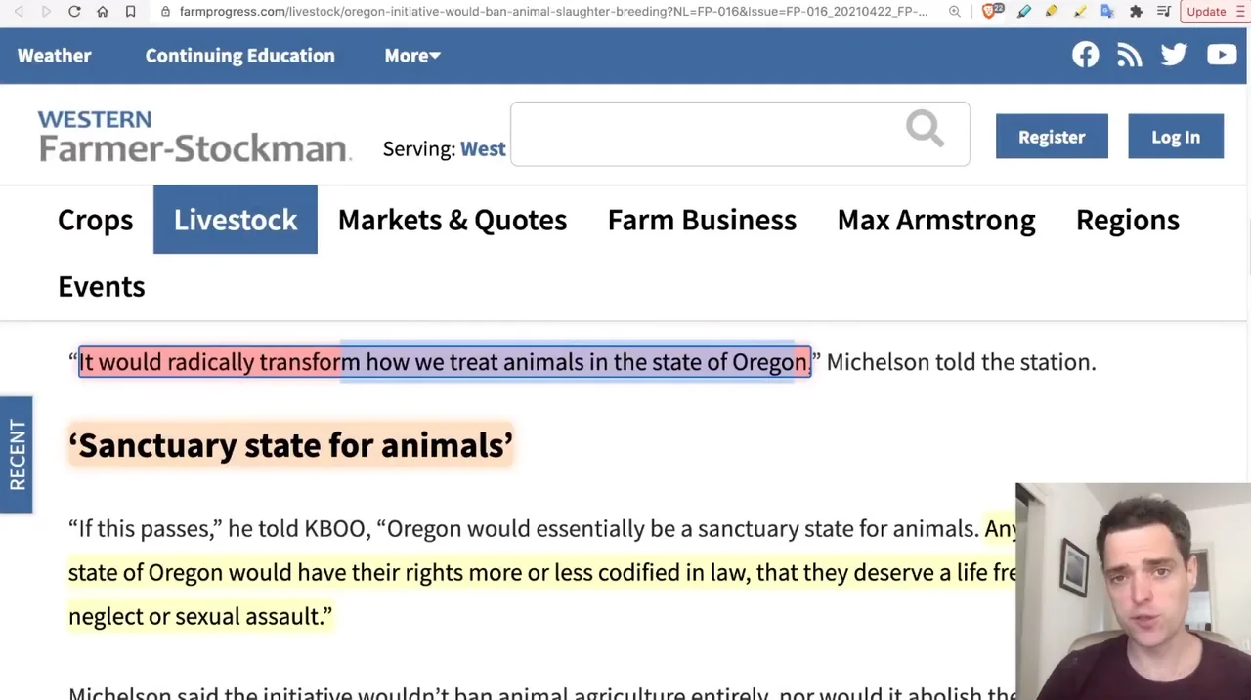The width and height of the screenshot is (1251, 700).
Task: Open the RECENT side panel tab
Action: 17,454
